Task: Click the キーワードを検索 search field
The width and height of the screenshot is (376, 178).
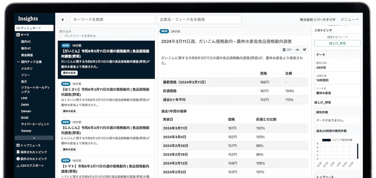Action: [112, 19]
